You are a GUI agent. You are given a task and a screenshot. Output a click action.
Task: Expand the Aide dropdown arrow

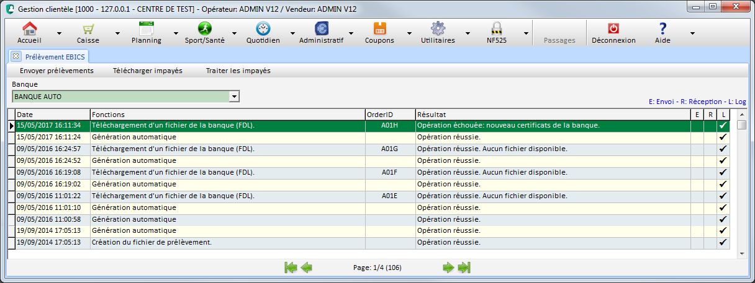tap(692, 33)
